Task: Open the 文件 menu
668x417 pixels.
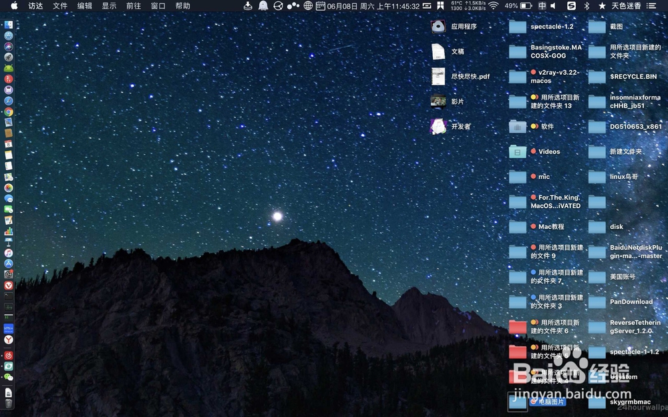Action: click(x=60, y=5)
